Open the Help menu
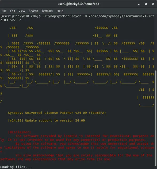Screen dimensions: 157x169 click(x=60, y=11)
